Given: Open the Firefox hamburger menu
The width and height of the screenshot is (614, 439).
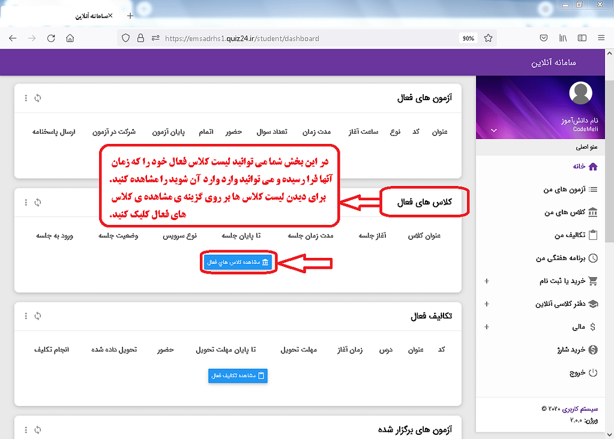Looking at the screenshot, I should click(601, 38).
